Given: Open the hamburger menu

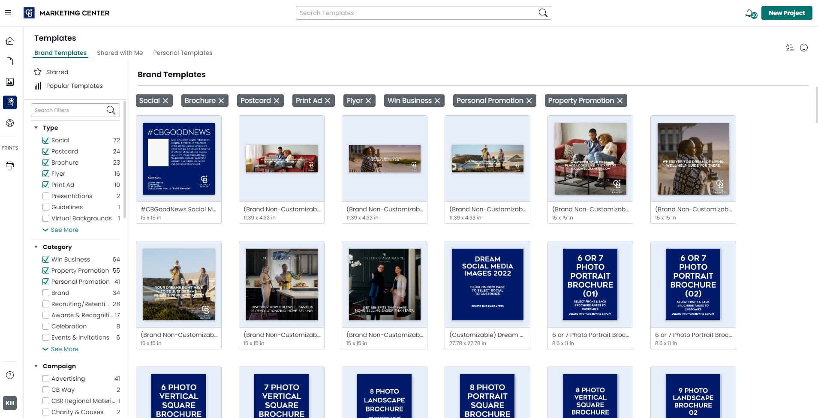Looking at the screenshot, I should [8, 13].
